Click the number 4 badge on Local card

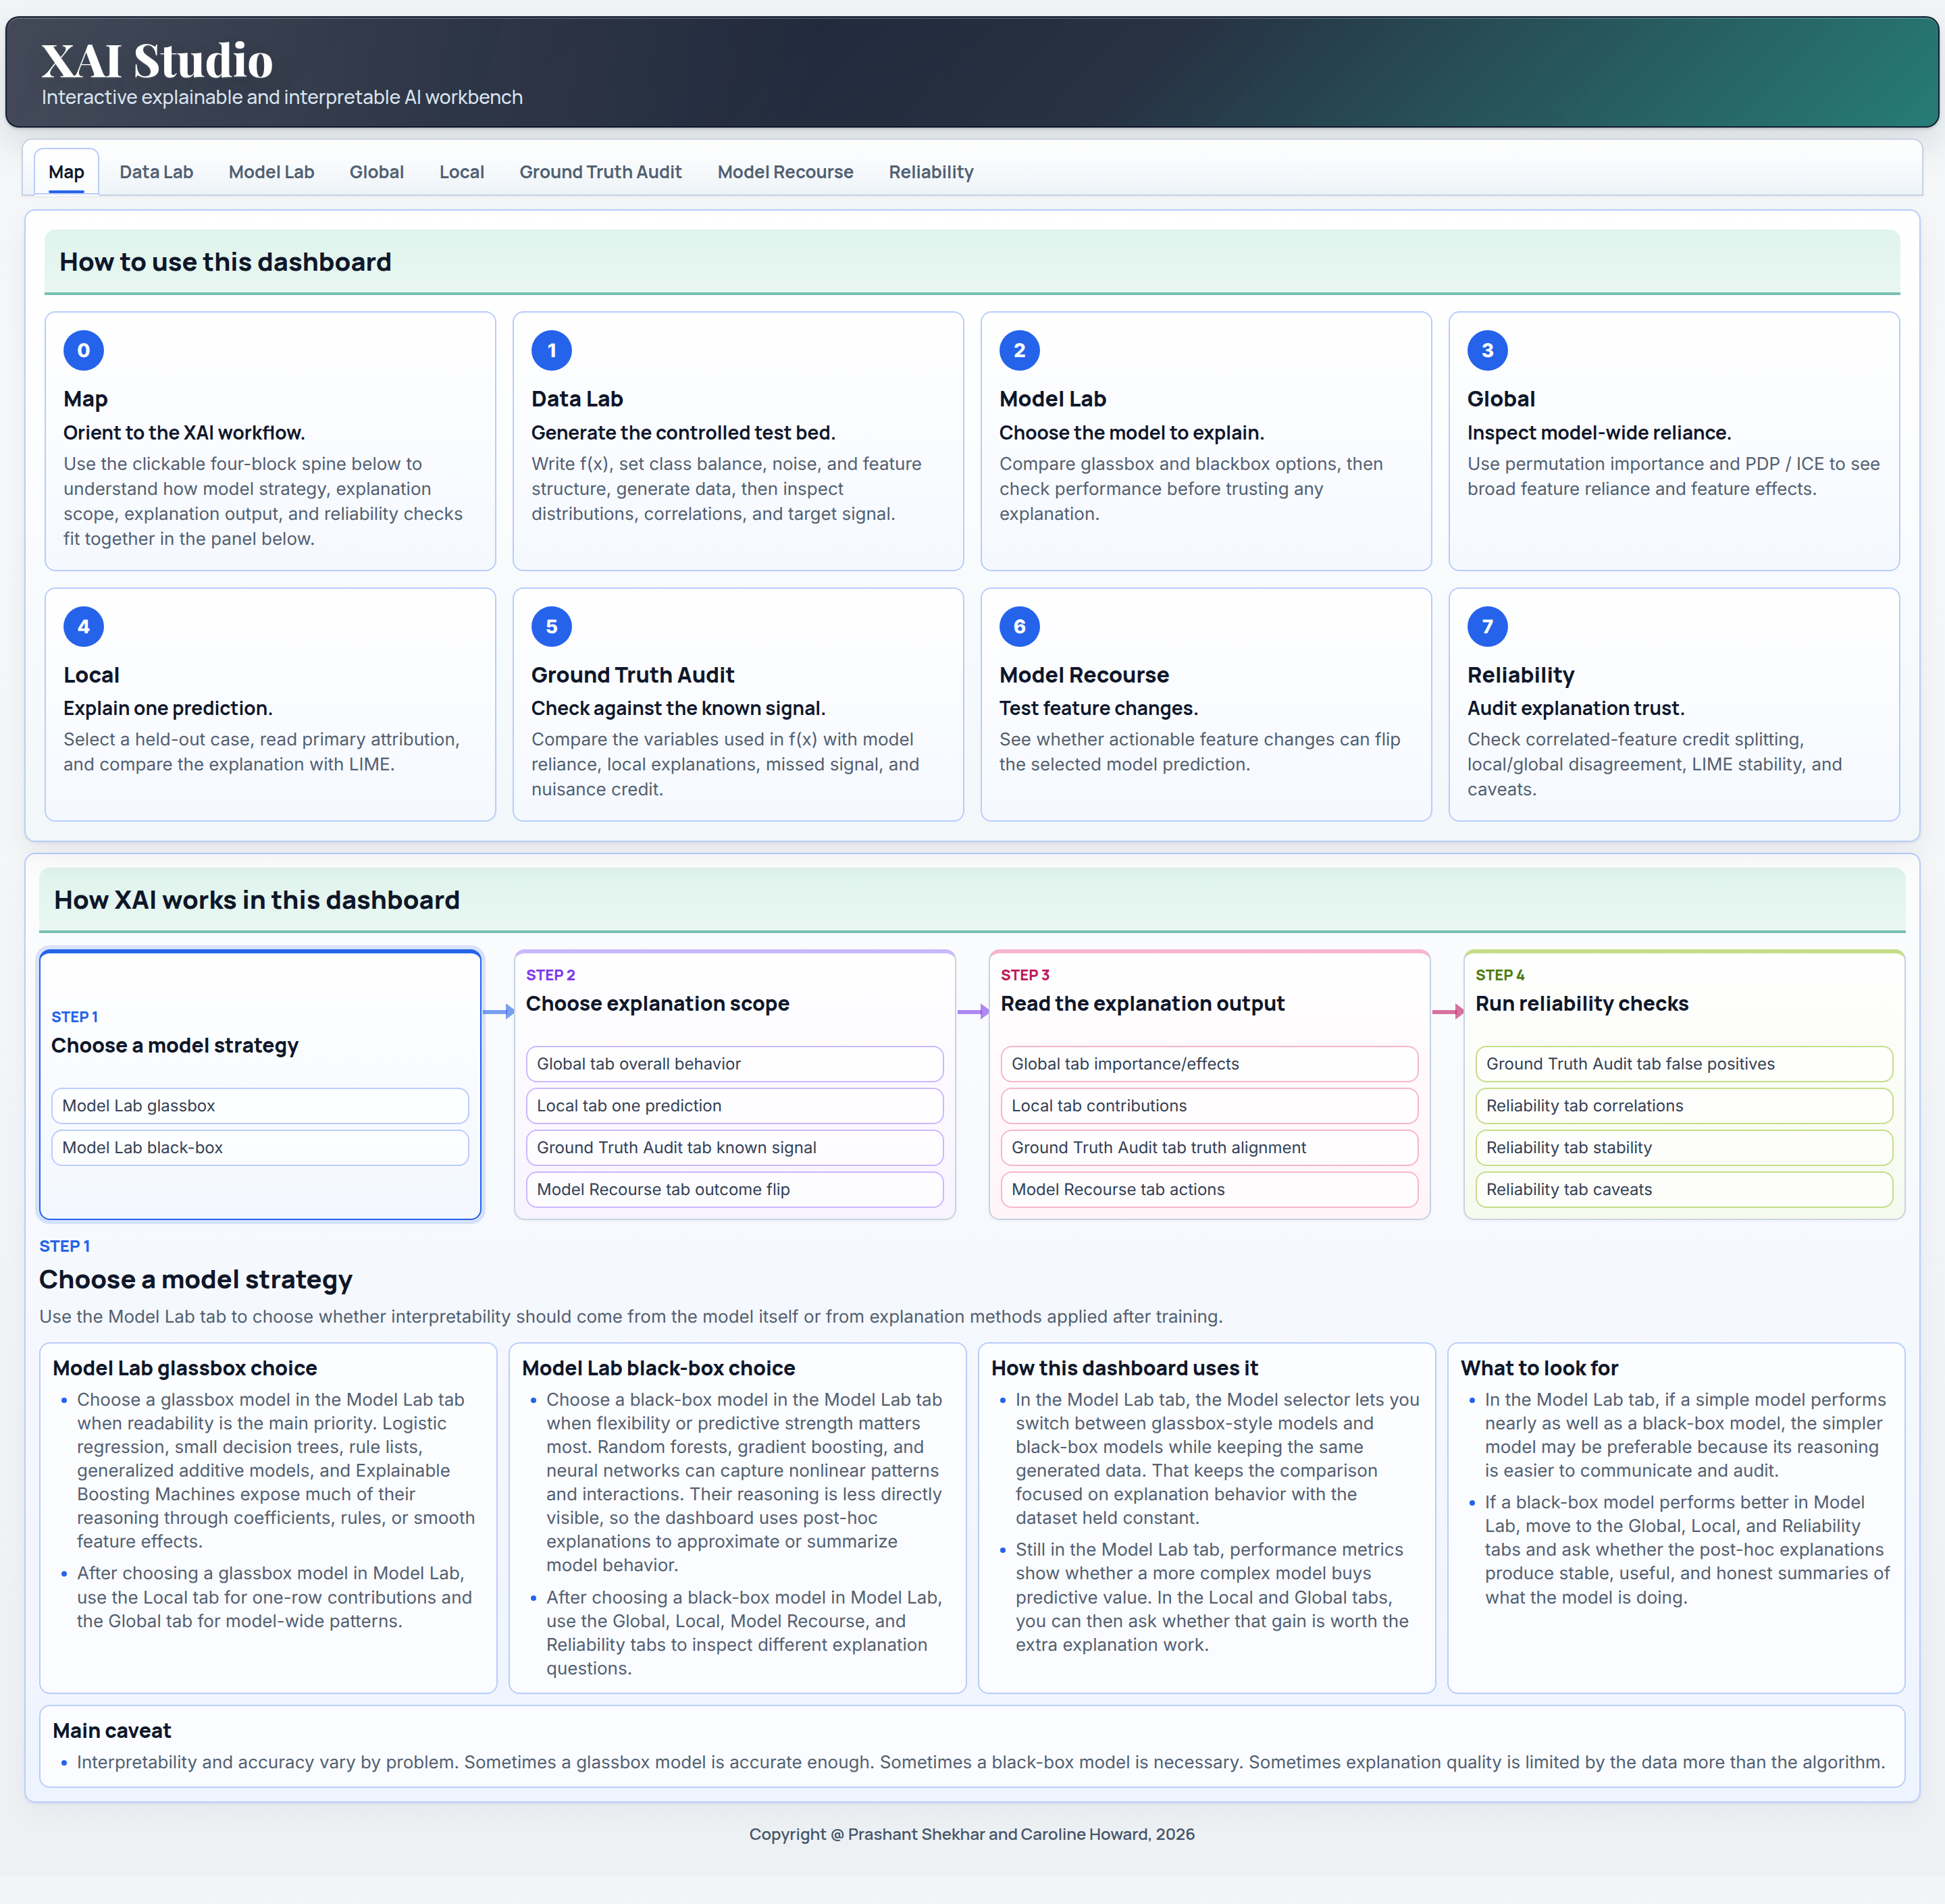[x=84, y=627]
